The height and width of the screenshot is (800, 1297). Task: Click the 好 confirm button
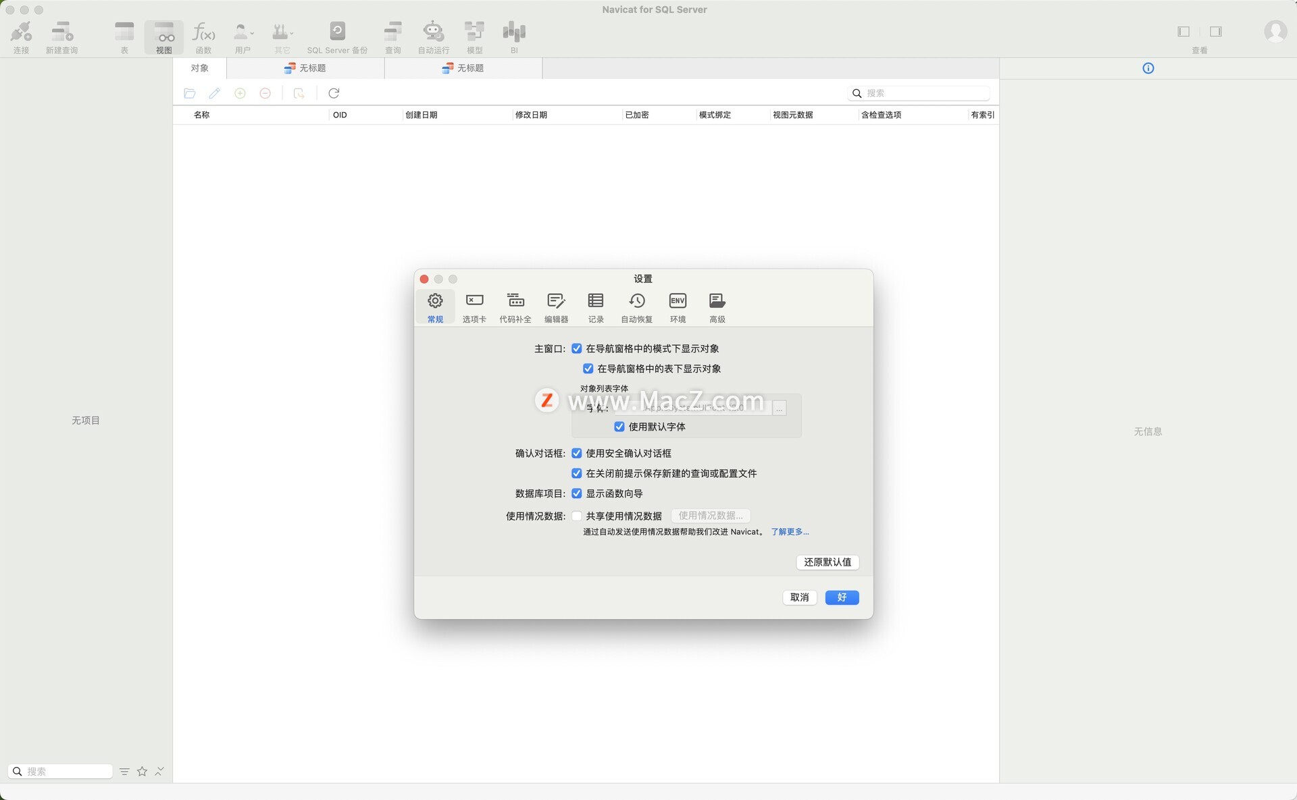842,597
